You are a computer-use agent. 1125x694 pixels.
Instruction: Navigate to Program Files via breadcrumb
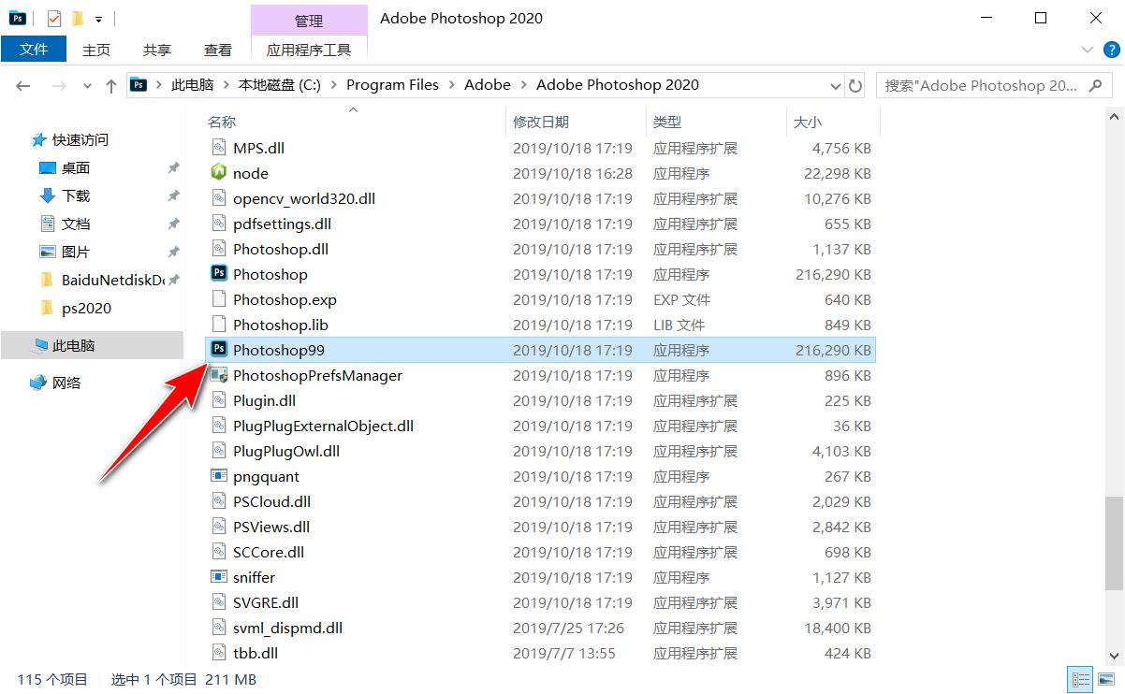point(392,84)
